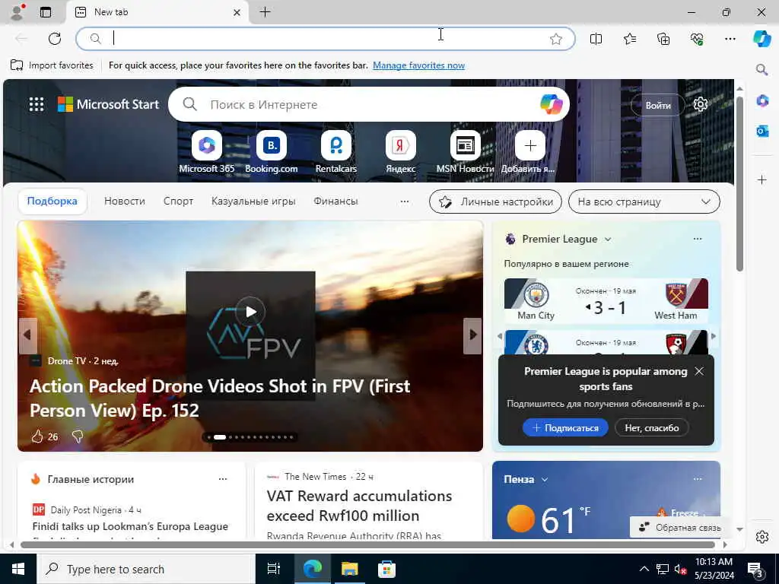779x584 pixels.
Task: Like the drone video article
Action: (x=37, y=436)
